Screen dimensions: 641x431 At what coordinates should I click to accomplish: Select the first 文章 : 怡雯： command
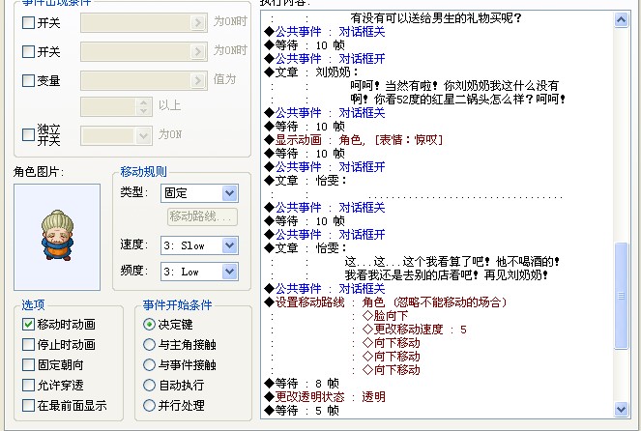click(306, 180)
